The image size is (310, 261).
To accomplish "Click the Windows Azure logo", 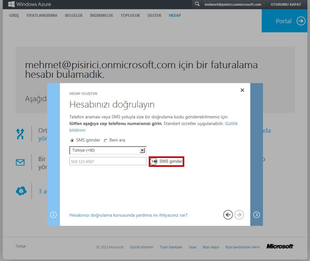I will [x=29, y=4].
